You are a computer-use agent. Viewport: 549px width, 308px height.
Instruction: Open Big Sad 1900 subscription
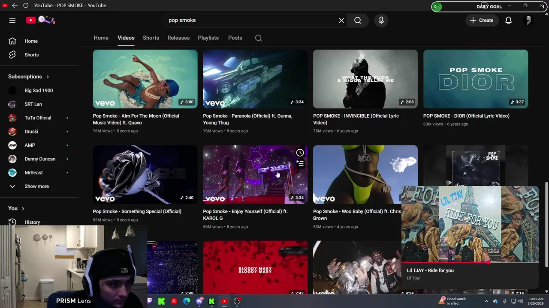click(x=39, y=90)
